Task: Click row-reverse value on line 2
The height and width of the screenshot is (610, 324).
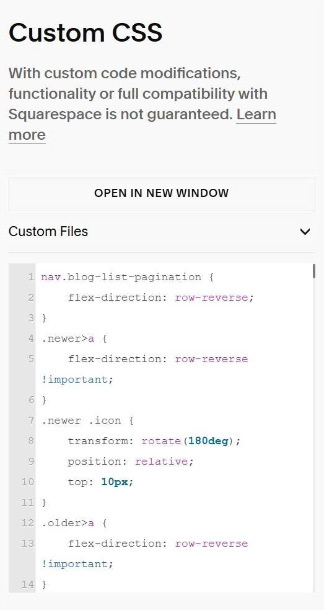Action: click(211, 298)
